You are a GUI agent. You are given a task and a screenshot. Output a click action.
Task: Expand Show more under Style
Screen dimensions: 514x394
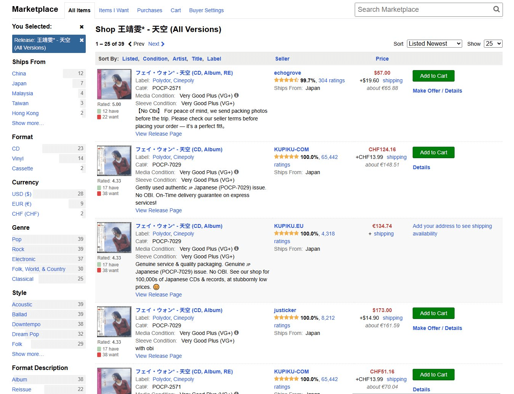pos(28,354)
